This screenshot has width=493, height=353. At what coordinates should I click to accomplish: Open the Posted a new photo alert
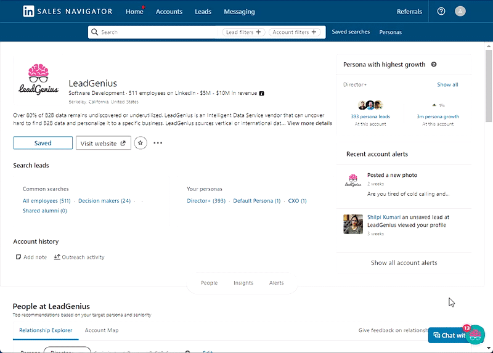[x=392, y=175]
